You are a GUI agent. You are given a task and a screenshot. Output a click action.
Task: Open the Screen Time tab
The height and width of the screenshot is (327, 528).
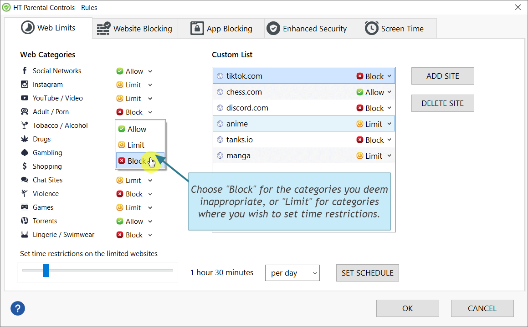(394, 28)
